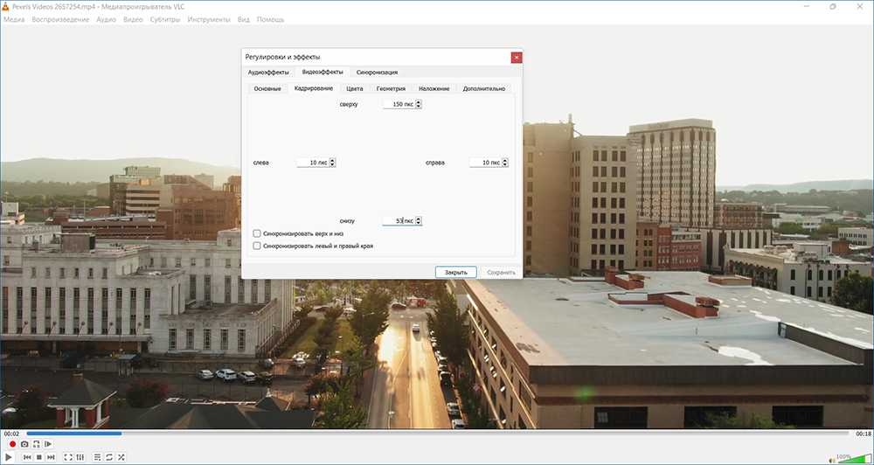Viewport: 874px width, 465px height.
Task: Enable Синхронизировать верх и низ checkbox
Action: (256, 233)
